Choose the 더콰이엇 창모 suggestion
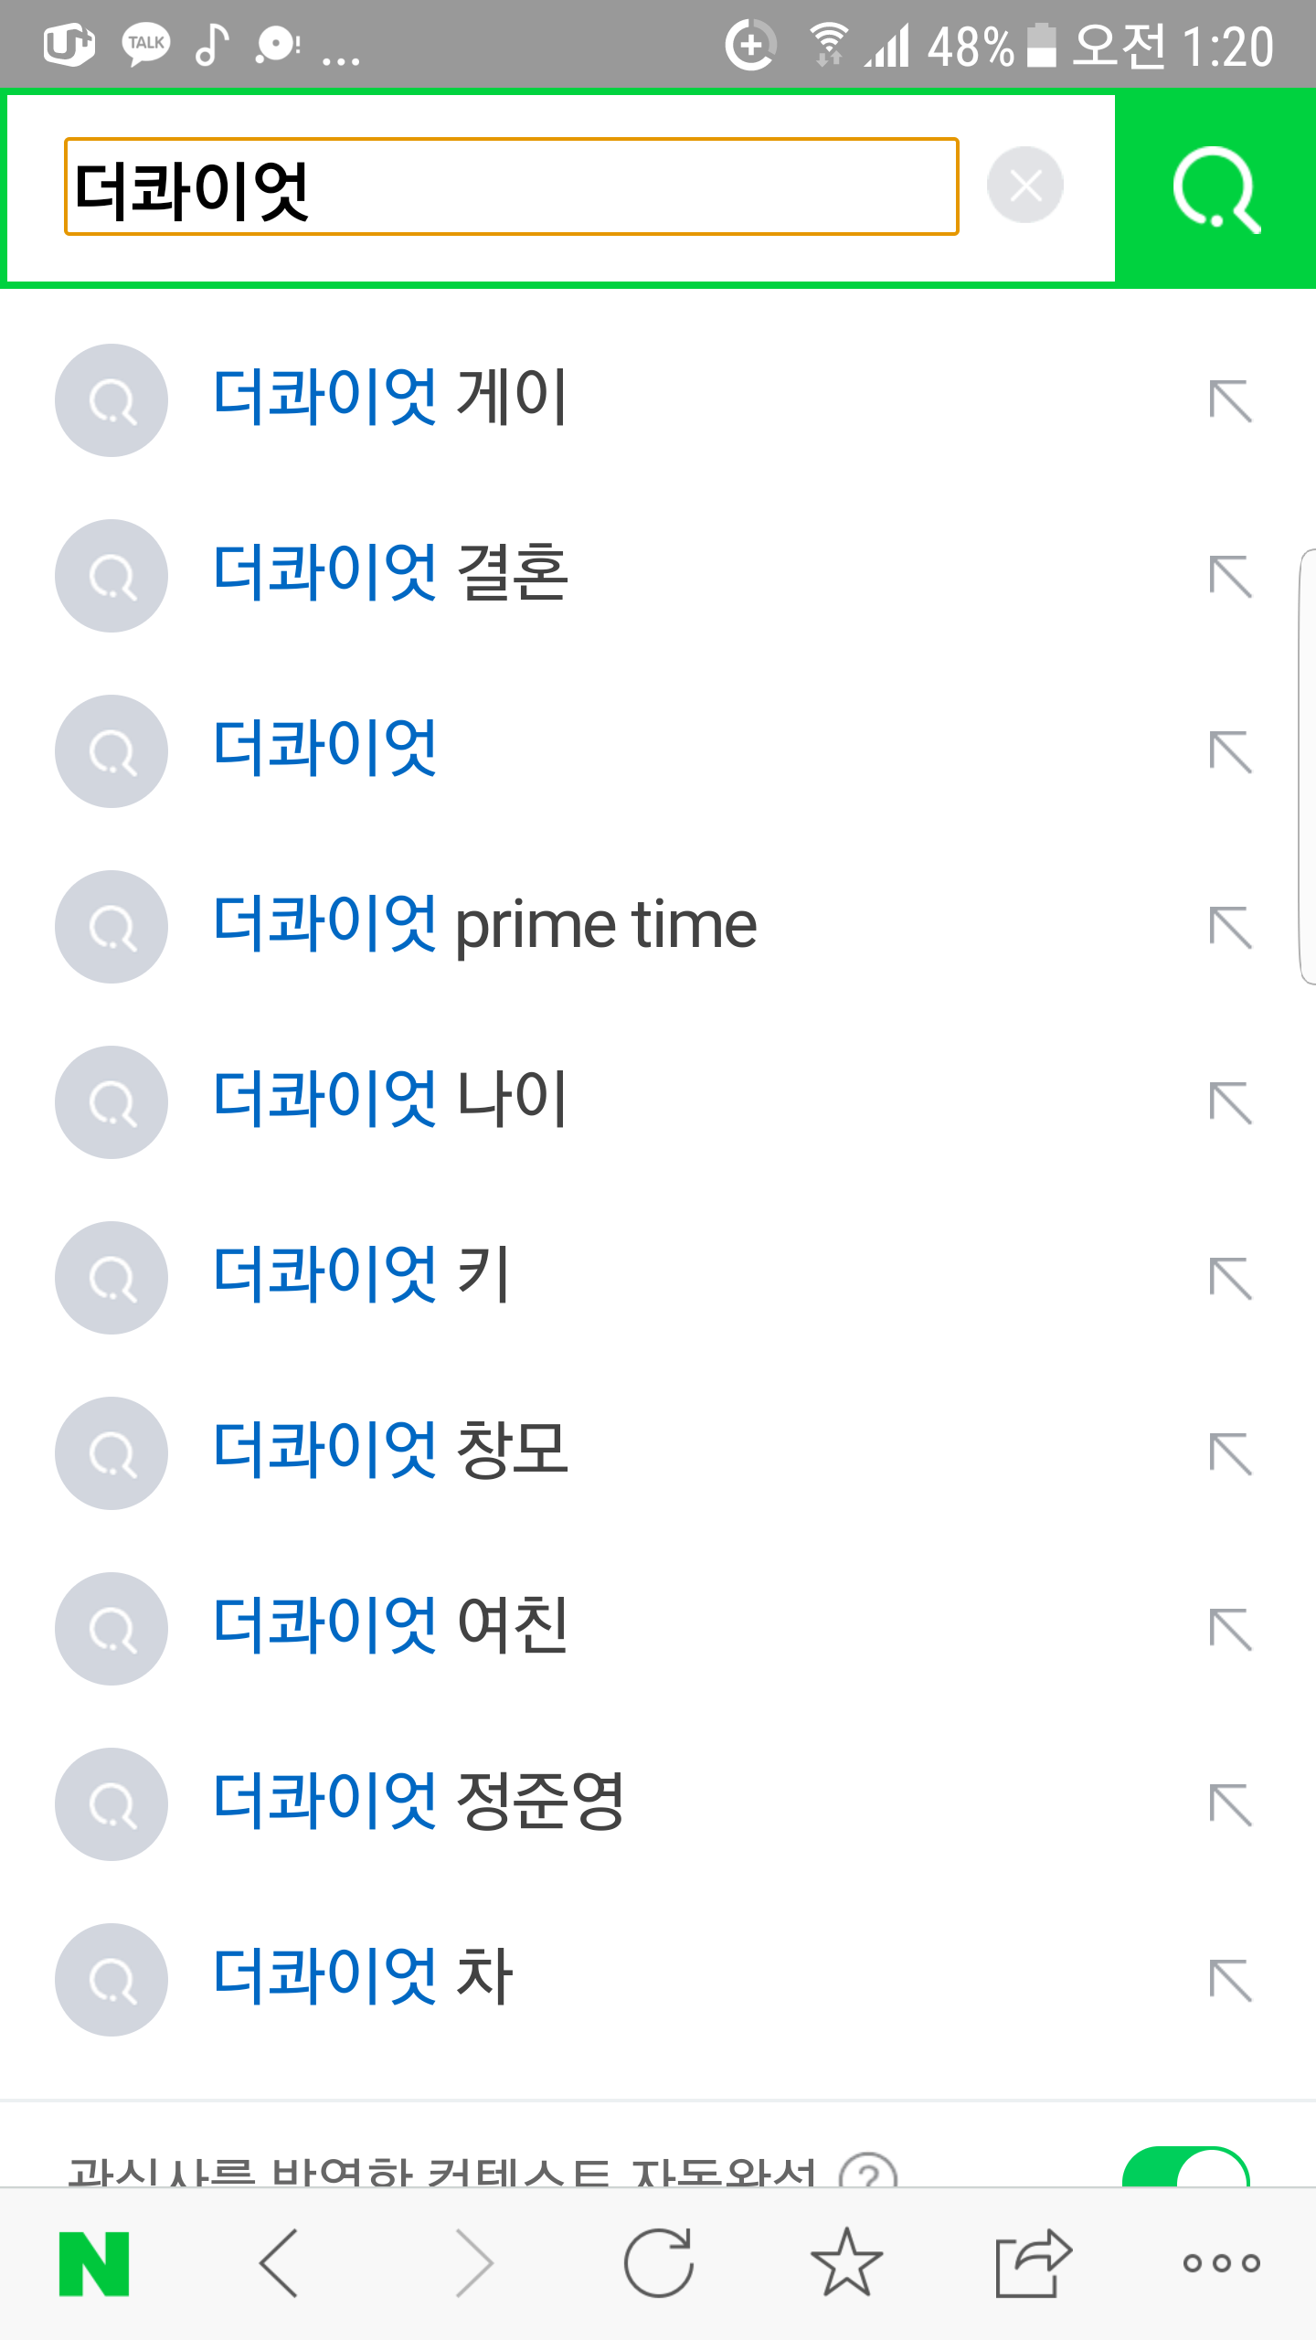Viewport: 1316px width, 2340px height. tap(391, 1452)
